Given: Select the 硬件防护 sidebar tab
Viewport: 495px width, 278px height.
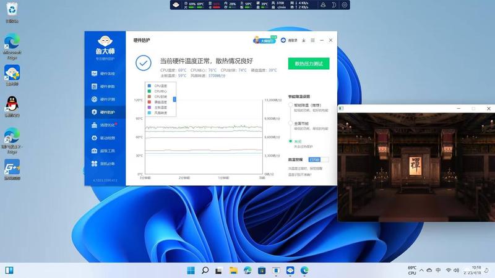Looking at the screenshot, I should 104,112.
